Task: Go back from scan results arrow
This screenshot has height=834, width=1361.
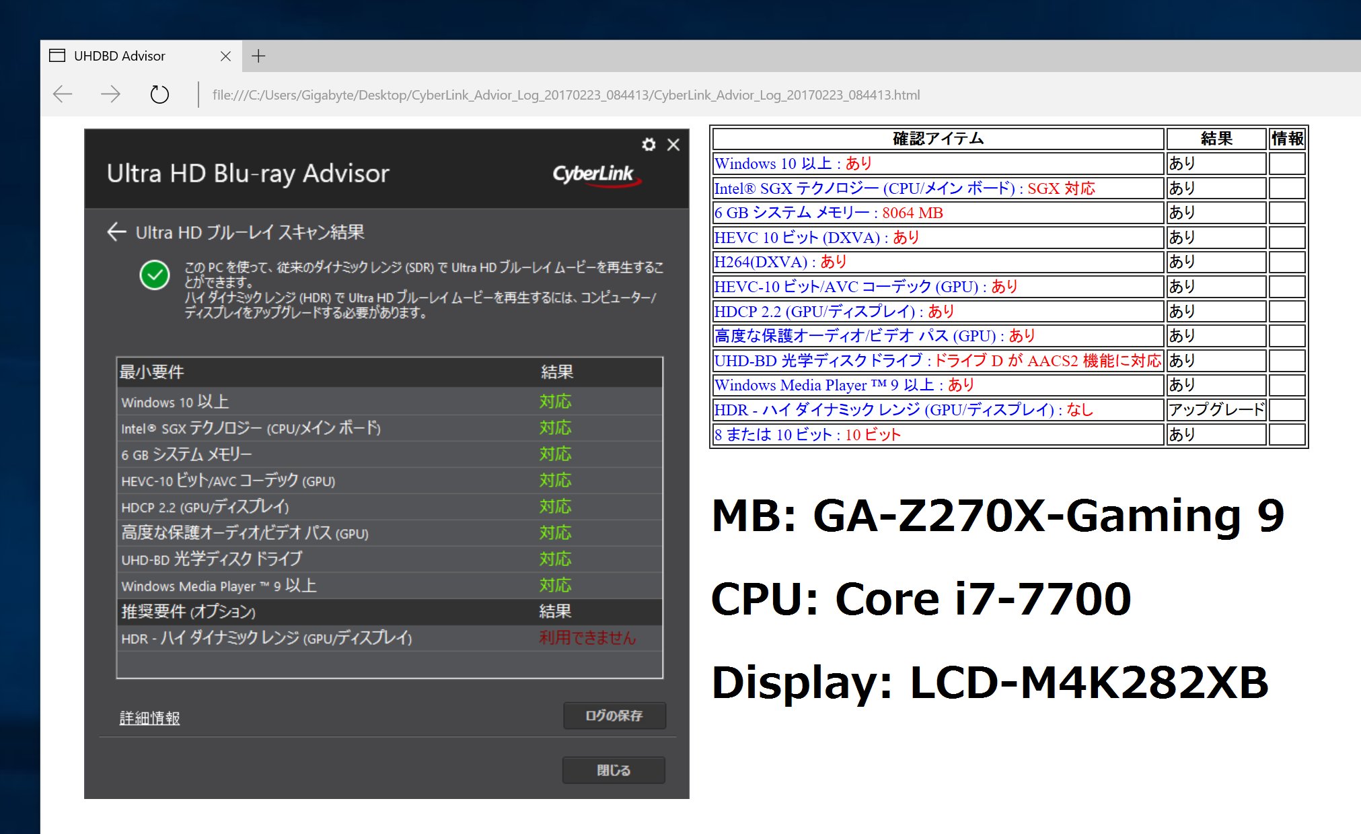Action: 116,232
